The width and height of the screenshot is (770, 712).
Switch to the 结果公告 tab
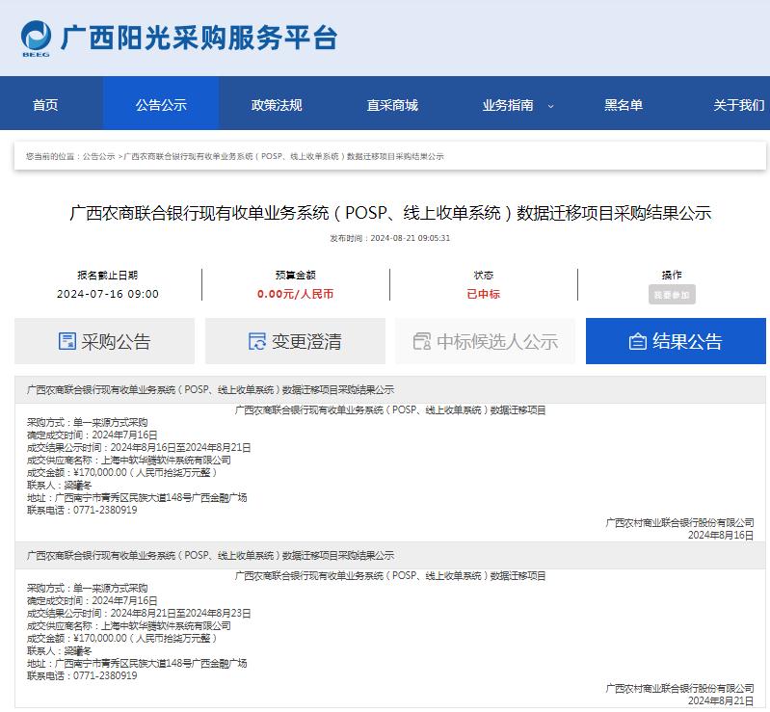pos(676,341)
